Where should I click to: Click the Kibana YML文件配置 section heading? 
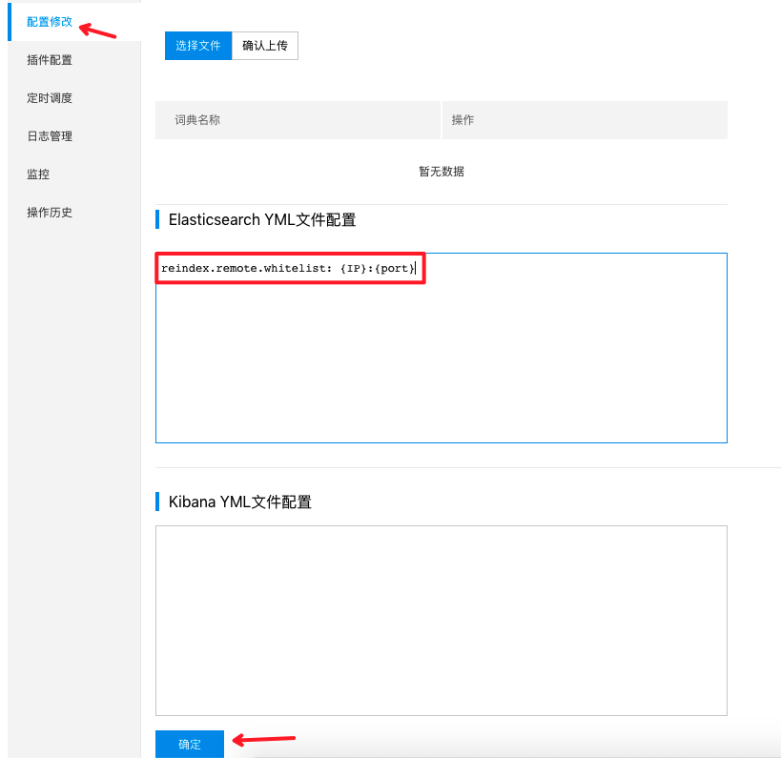[x=240, y=502]
